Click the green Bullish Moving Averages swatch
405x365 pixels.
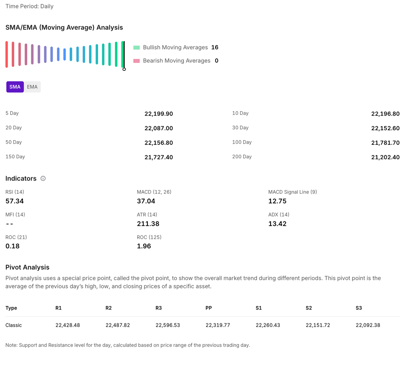pos(136,48)
